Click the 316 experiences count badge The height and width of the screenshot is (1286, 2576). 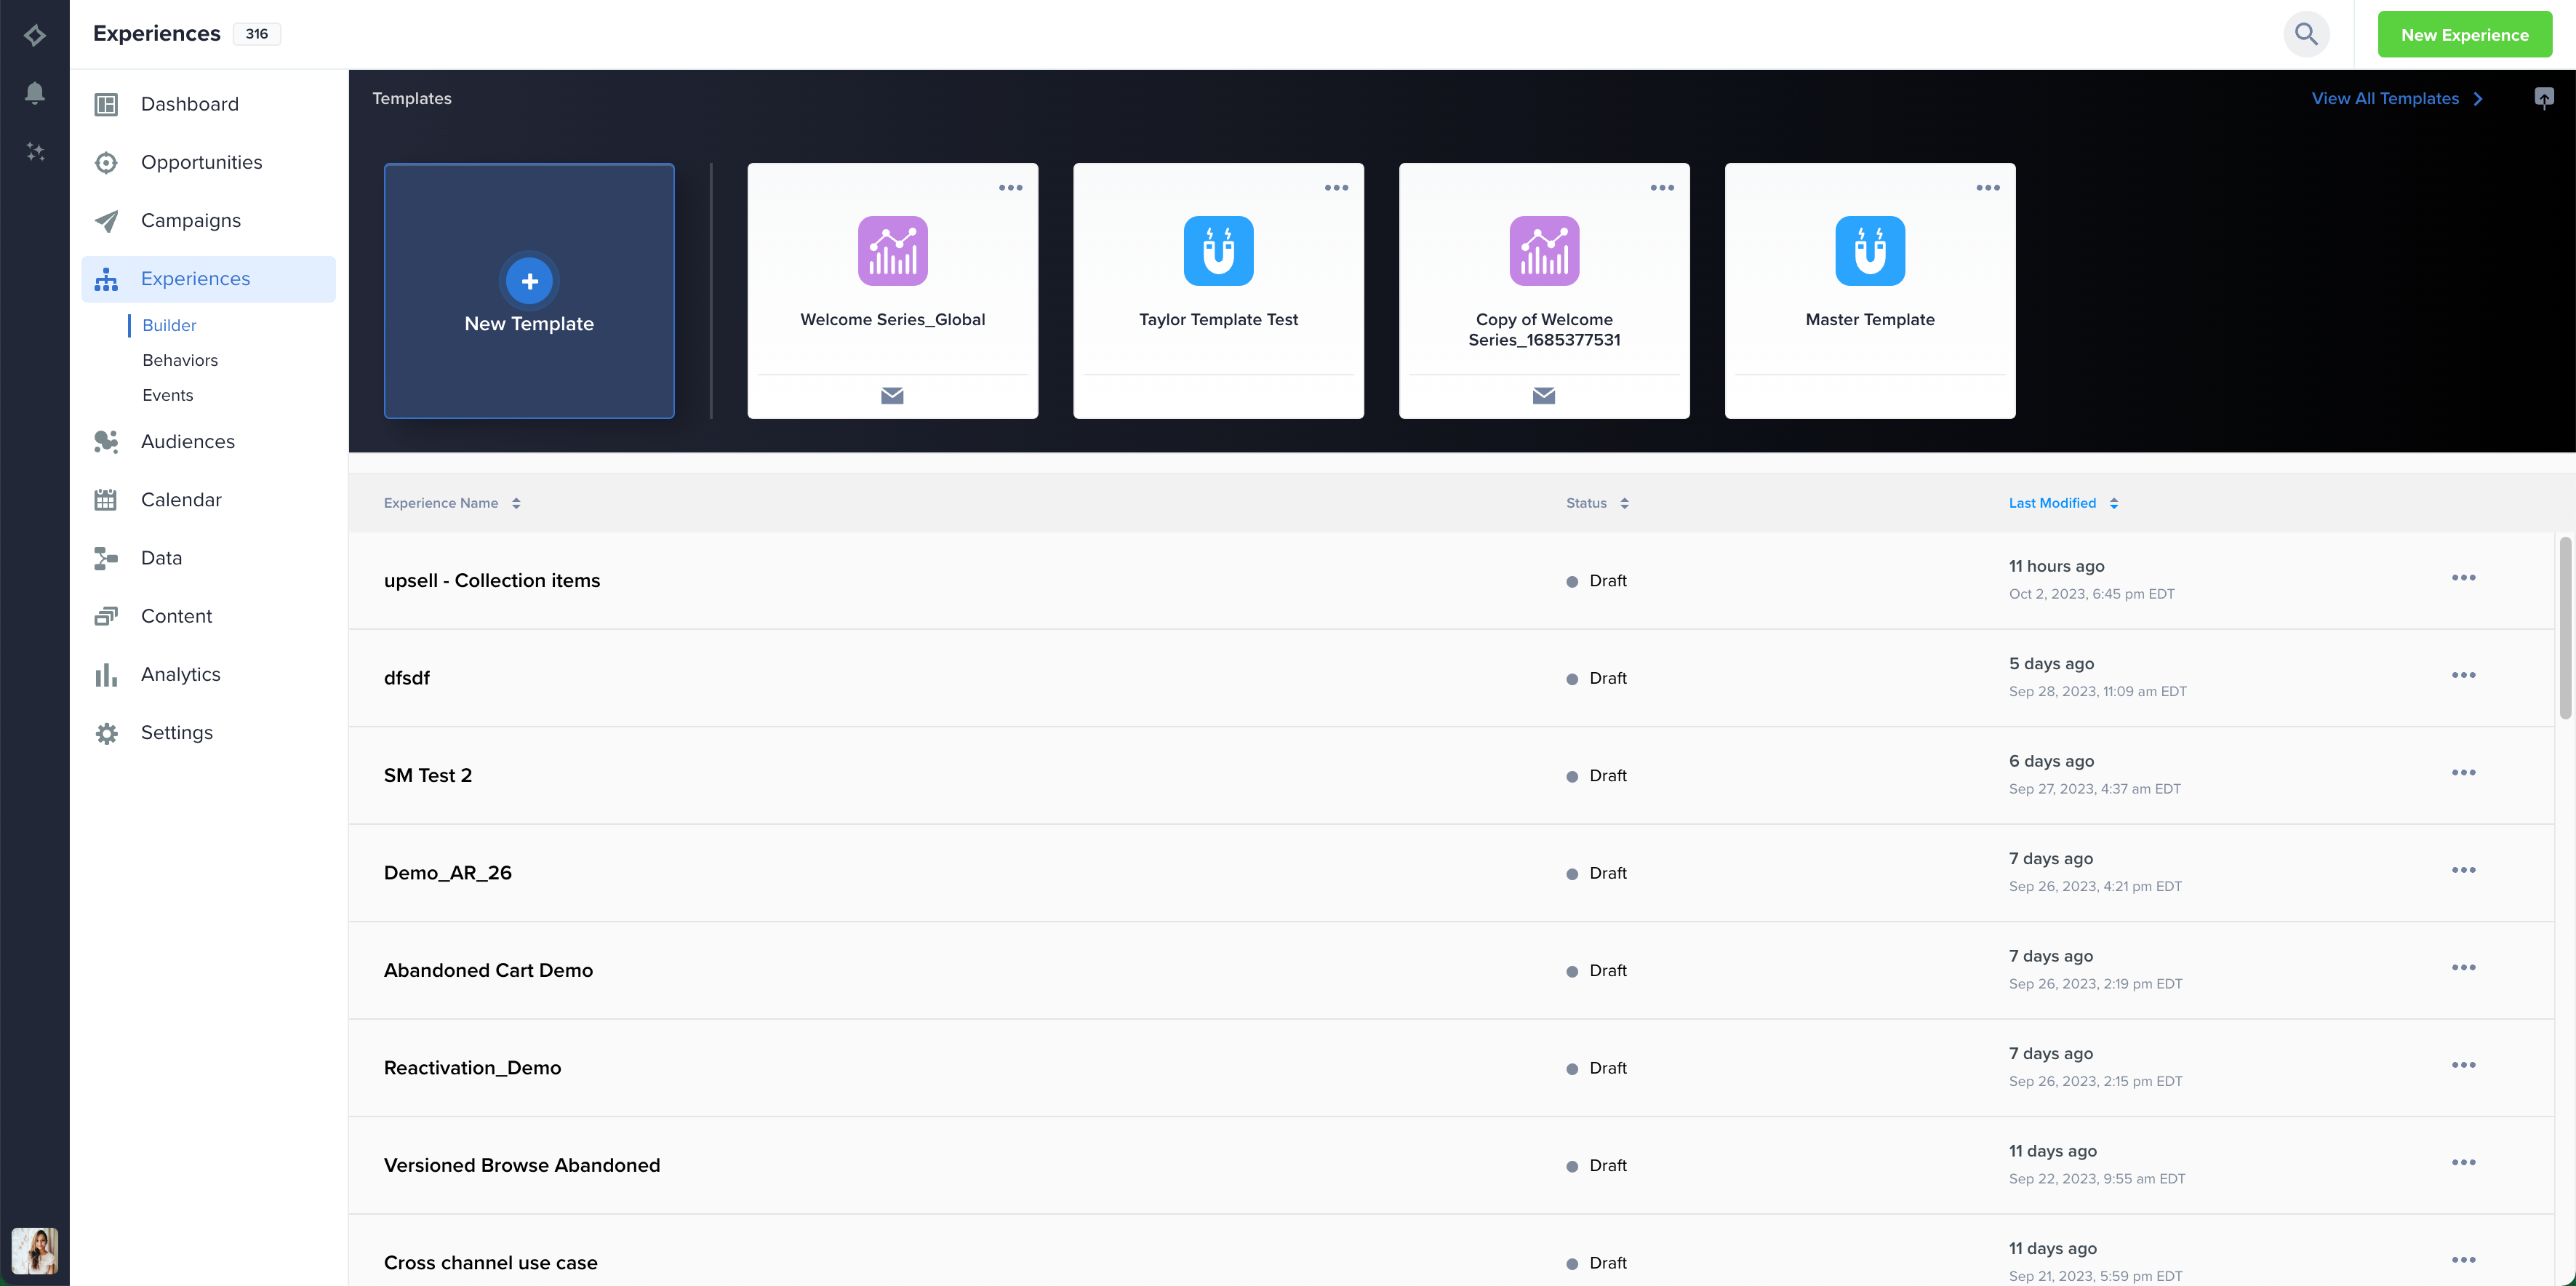point(257,34)
